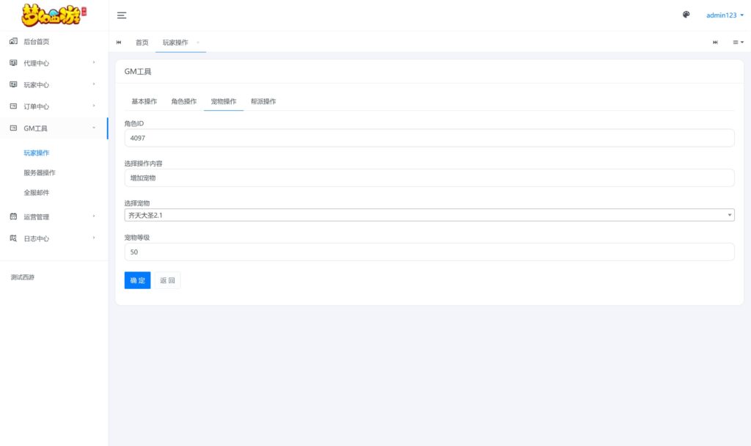Open the 选择操作内容 selector showing 增加宠物
751x446 pixels.
pyautogui.click(x=429, y=178)
